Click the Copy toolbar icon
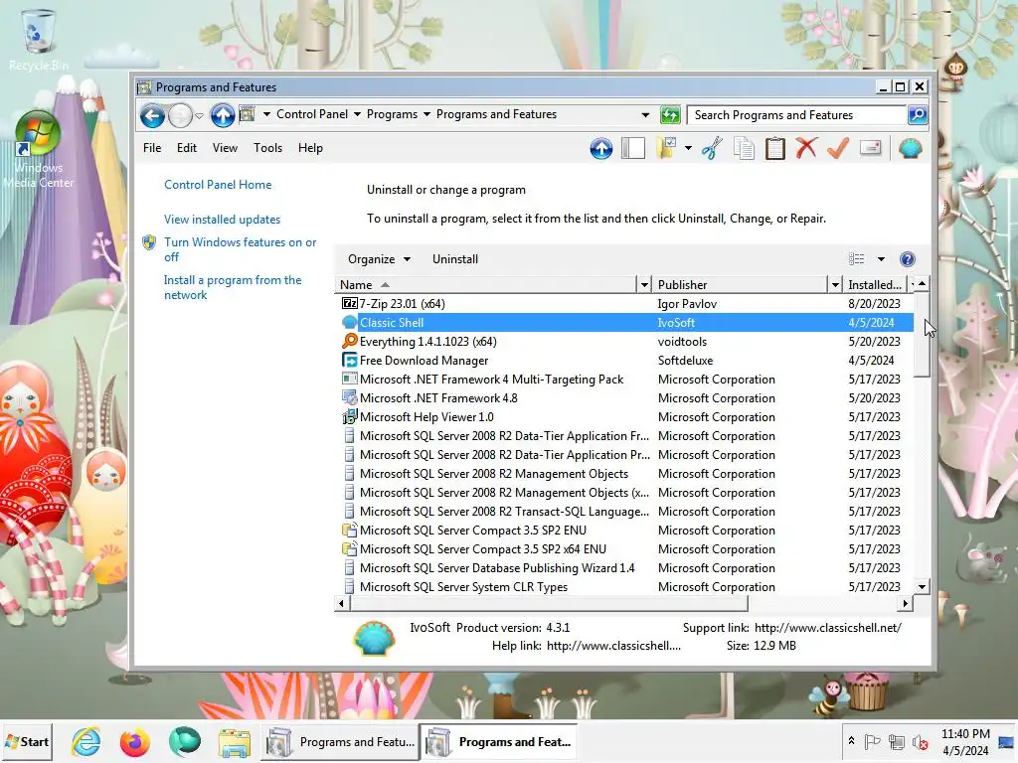This screenshot has width=1018, height=763. 744,149
